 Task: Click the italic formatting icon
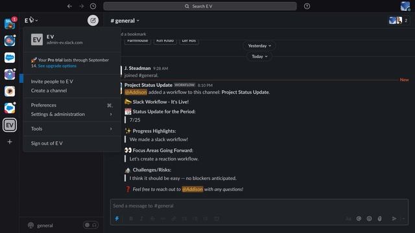(x=141, y=219)
